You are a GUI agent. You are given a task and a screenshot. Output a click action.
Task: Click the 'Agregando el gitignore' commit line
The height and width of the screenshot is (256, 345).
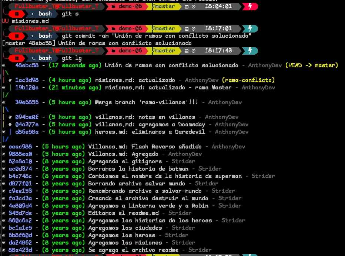point(125,161)
